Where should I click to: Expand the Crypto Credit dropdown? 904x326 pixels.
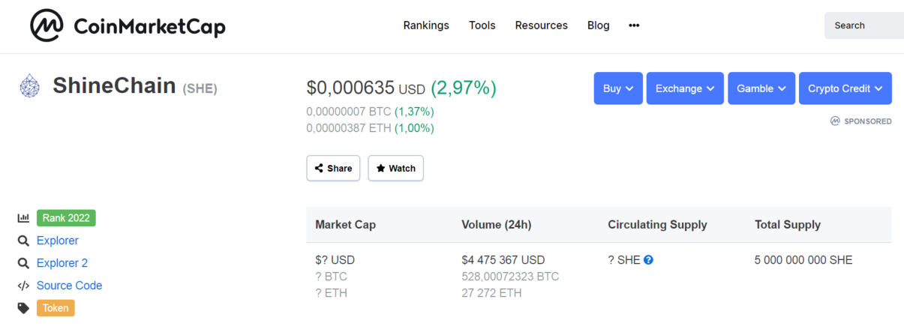point(845,88)
